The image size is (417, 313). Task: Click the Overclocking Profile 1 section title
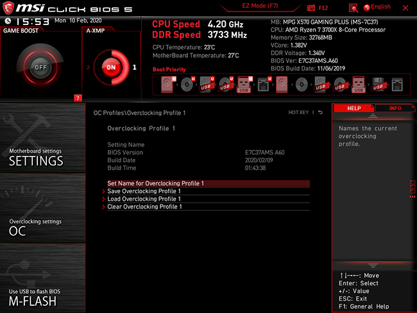tap(141, 128)
